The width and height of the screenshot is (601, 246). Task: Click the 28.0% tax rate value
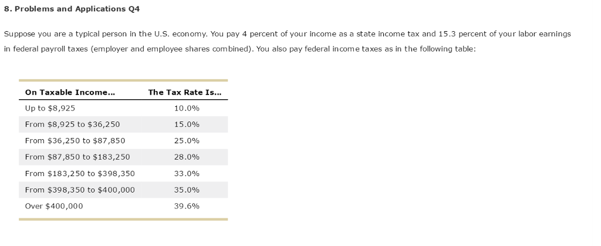click(x=187, y=157)
